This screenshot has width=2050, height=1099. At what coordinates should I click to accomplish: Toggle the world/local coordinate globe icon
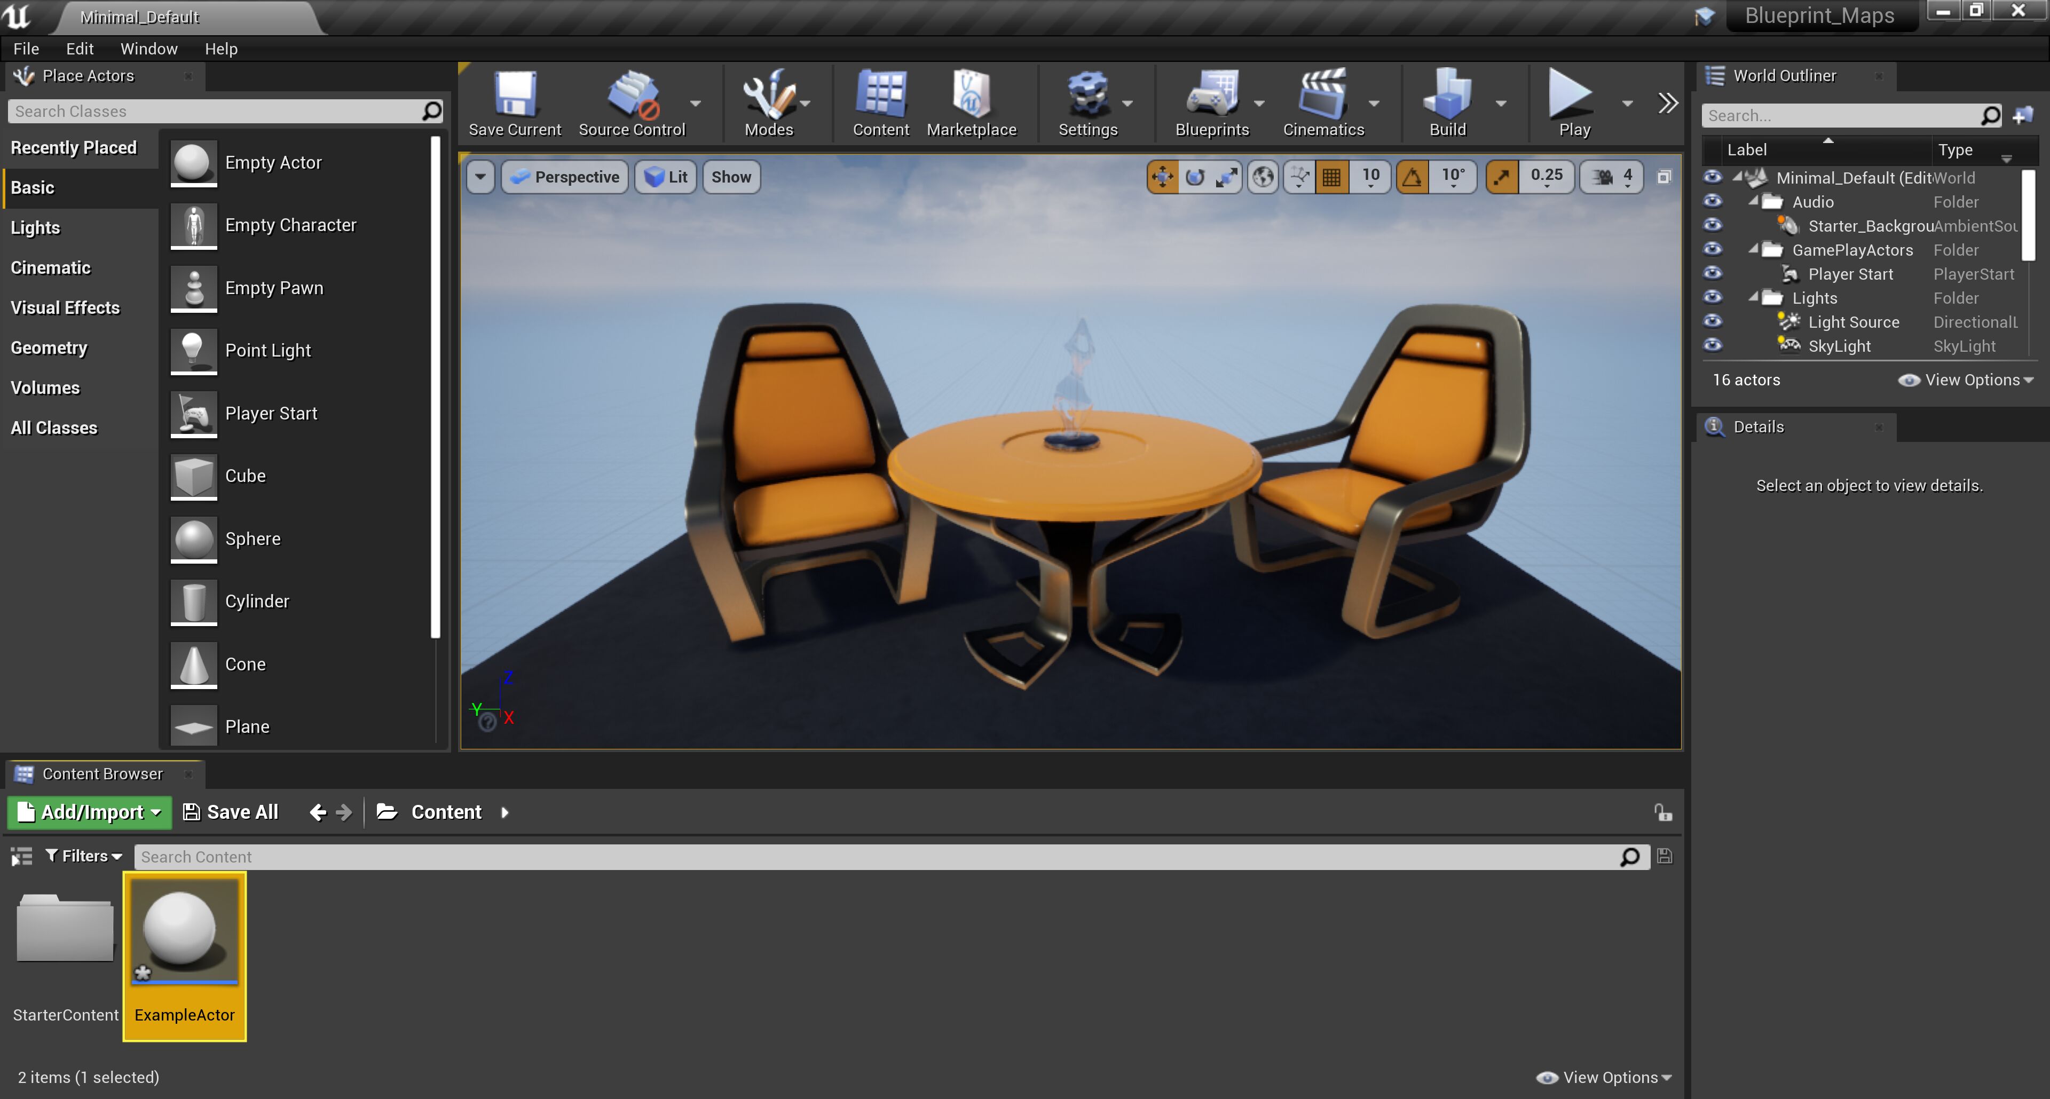point(1263,177)
